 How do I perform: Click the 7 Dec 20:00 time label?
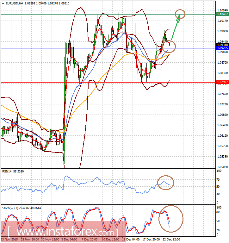(x=90, y=240)
